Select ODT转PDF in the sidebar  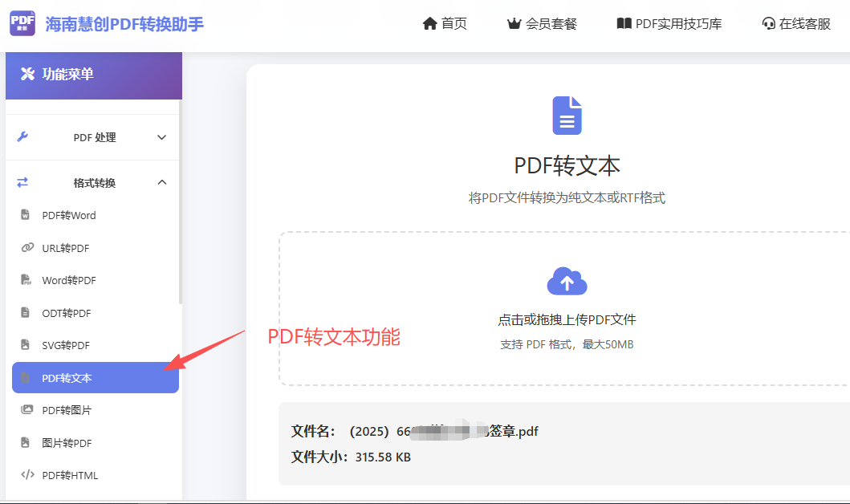66,313
